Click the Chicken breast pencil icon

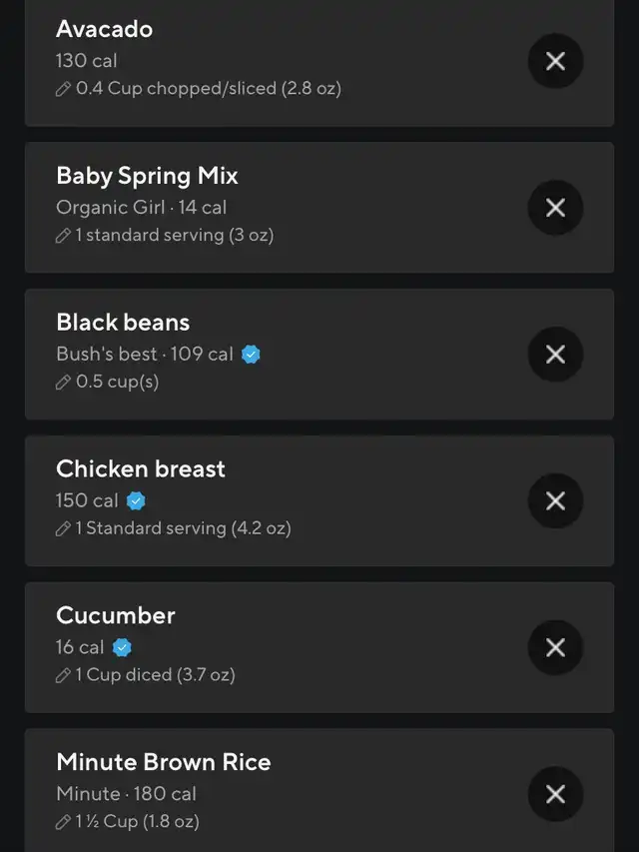click(64, 528)
